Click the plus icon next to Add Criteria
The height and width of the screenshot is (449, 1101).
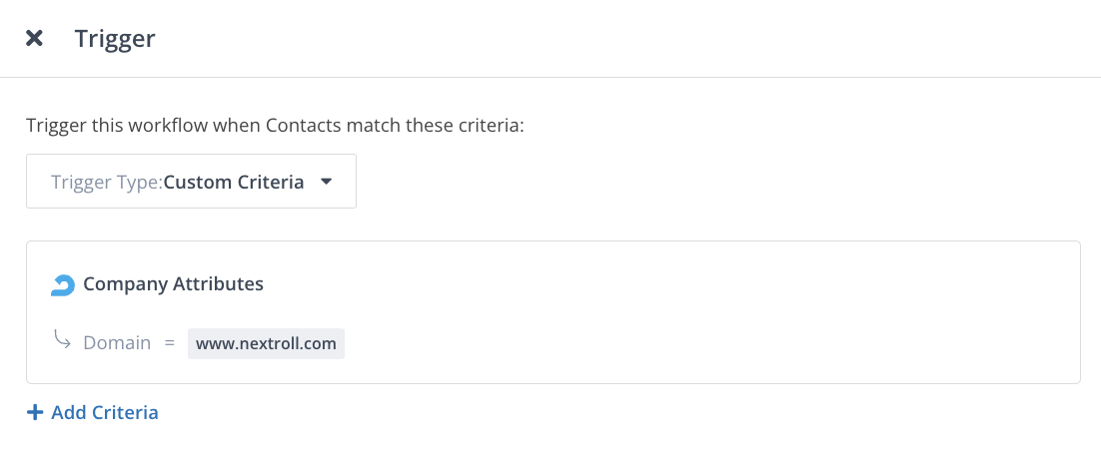point(35,412)
